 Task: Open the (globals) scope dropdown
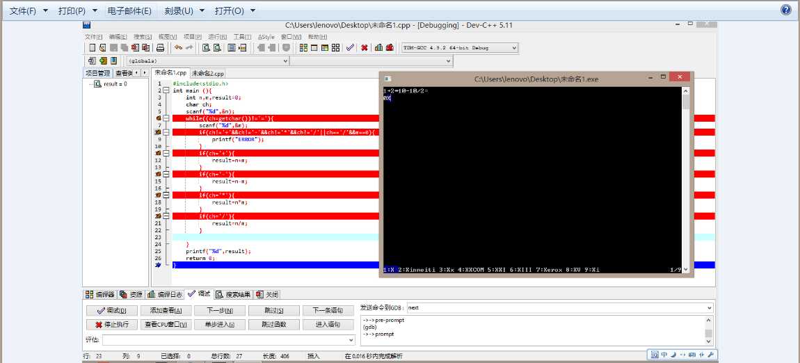pyautogui.click(x=285, y=60)
